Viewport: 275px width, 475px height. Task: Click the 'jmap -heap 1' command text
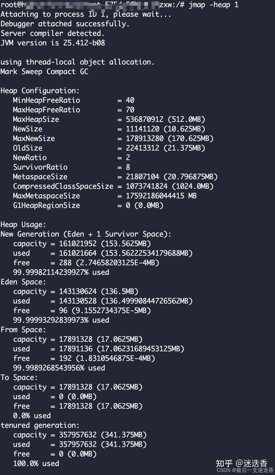click(x=214, y=5)
